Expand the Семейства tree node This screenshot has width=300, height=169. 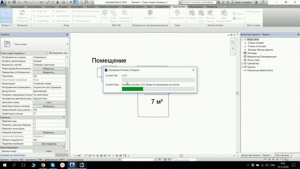coord(242,63)
